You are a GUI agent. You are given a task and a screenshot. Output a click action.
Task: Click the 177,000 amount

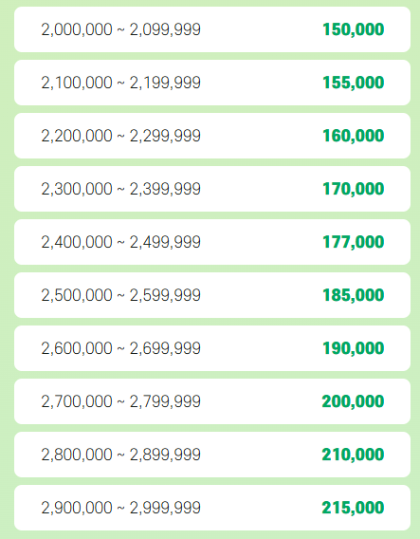353,242
